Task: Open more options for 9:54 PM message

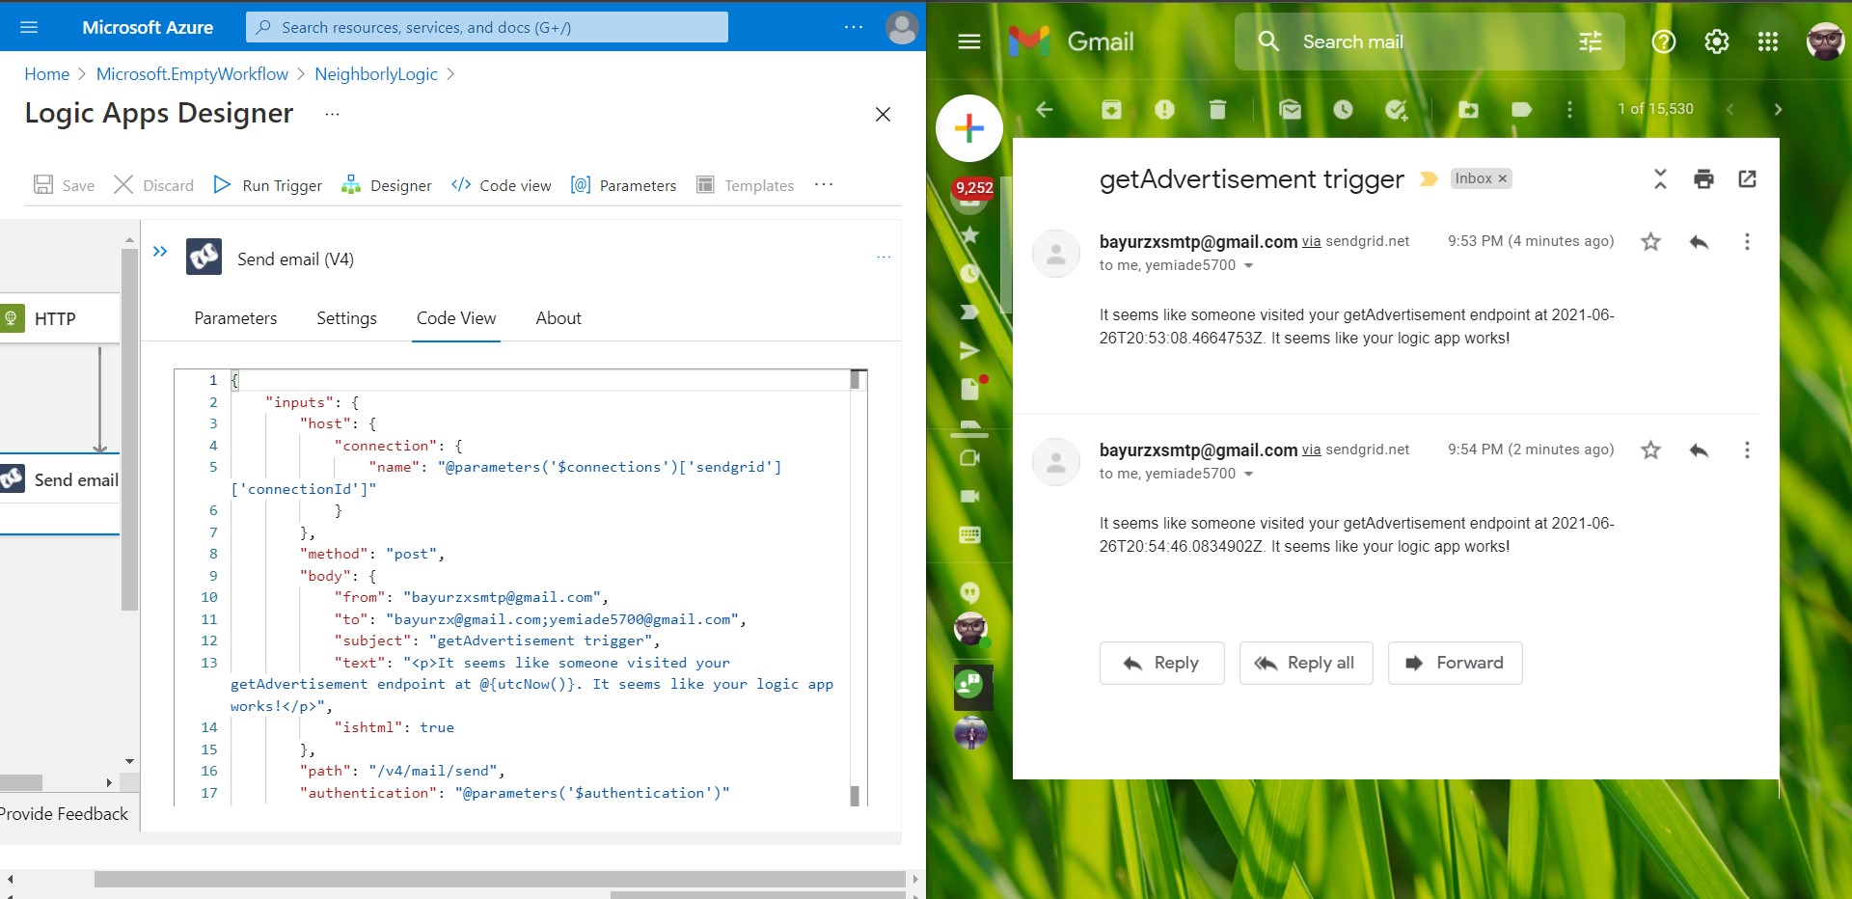Action: coord(1747,450)
